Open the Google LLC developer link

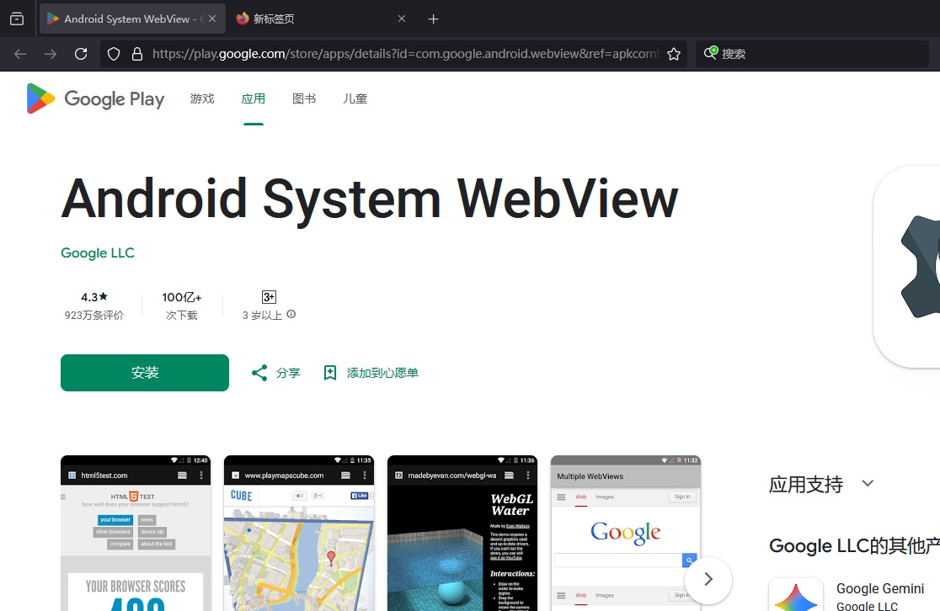click(x=98, y=252)
